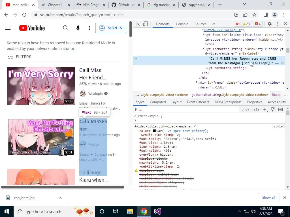Show more DevTools tabs with the chevron

click(214, 24)
